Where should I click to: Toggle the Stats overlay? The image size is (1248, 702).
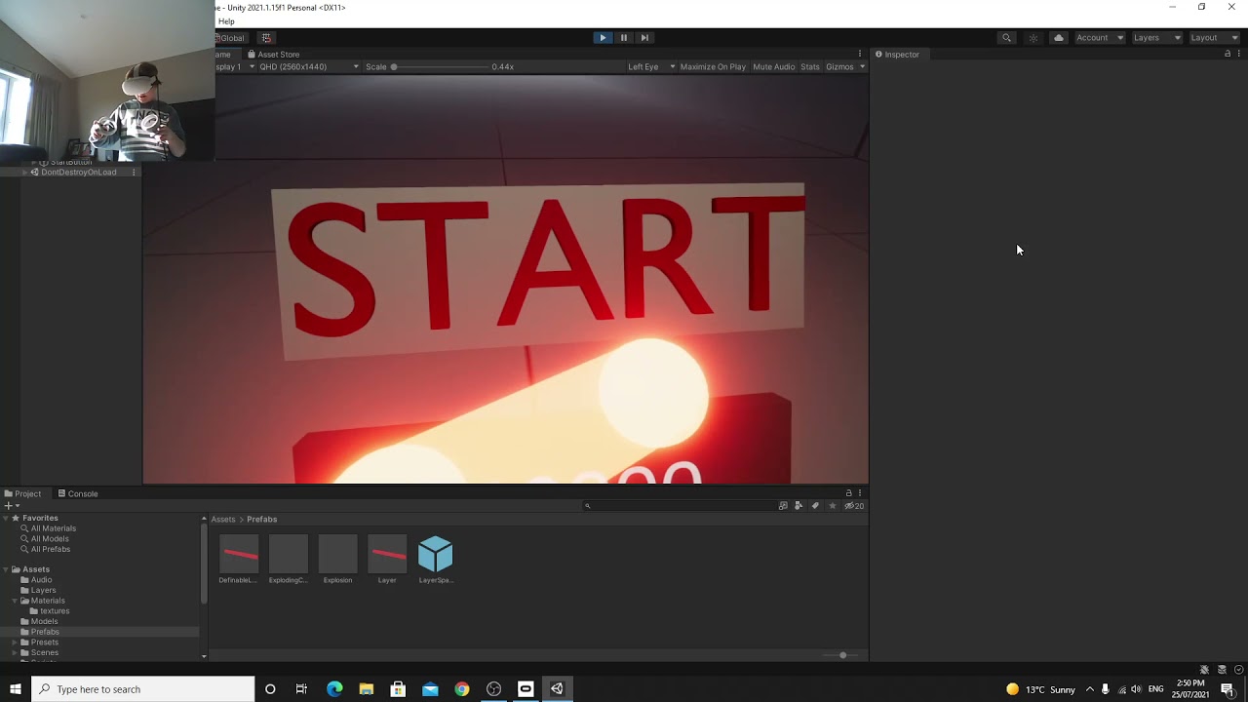(x=810, y=67)
